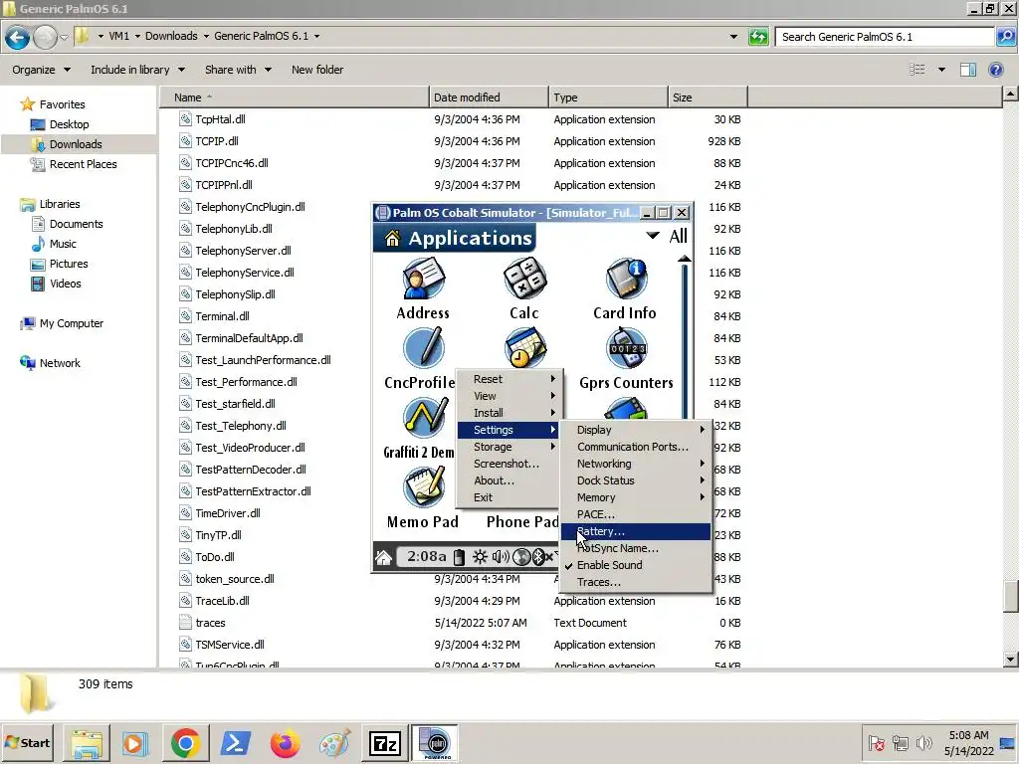1019x764 pixels.
Task: Tap the globe network icon in status bar
Action: point(521,557)
